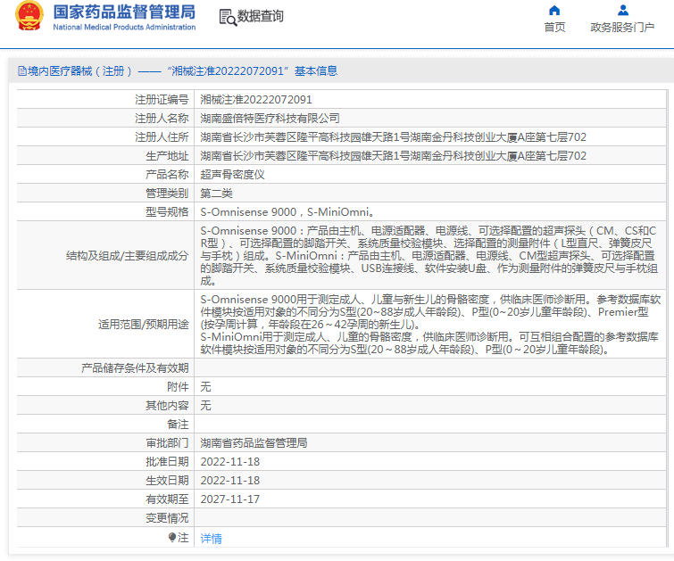
Task: Click the 批准日期 value 2022-11-18
Action: click(230, 462)
